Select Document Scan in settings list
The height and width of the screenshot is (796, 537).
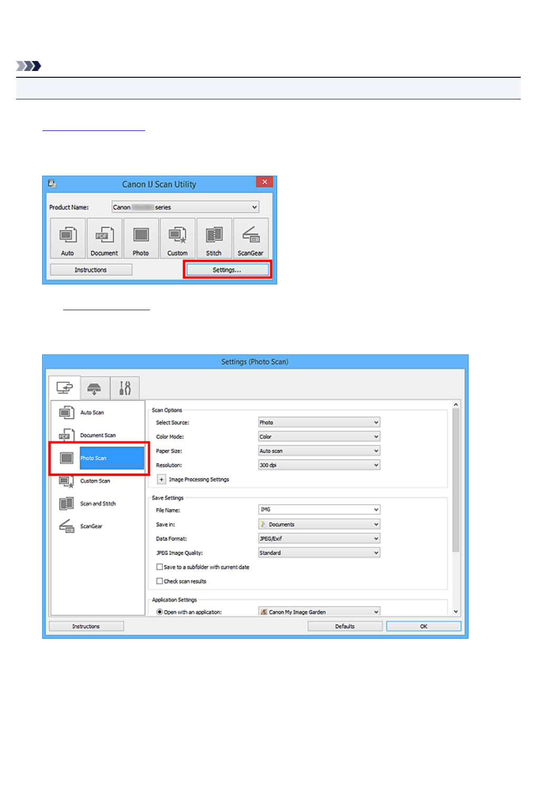[98, 435]
